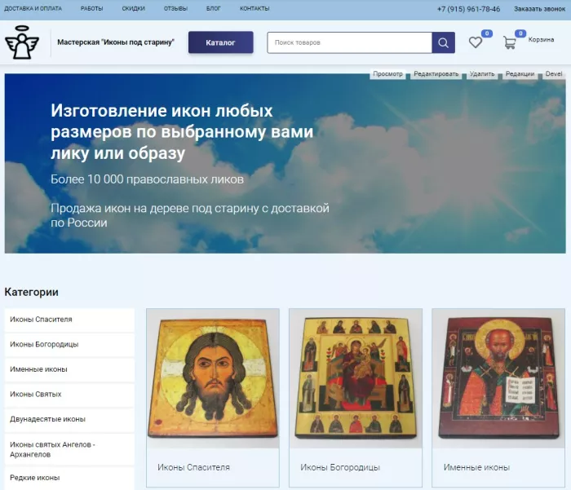Screen dimensions: 571x490
Task: Click the Категории heading
Action: click(31, 292)
